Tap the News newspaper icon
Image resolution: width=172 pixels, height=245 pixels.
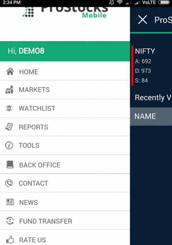[10, 202]
